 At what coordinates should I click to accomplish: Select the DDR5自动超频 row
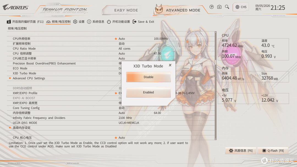tap(64, 88)
